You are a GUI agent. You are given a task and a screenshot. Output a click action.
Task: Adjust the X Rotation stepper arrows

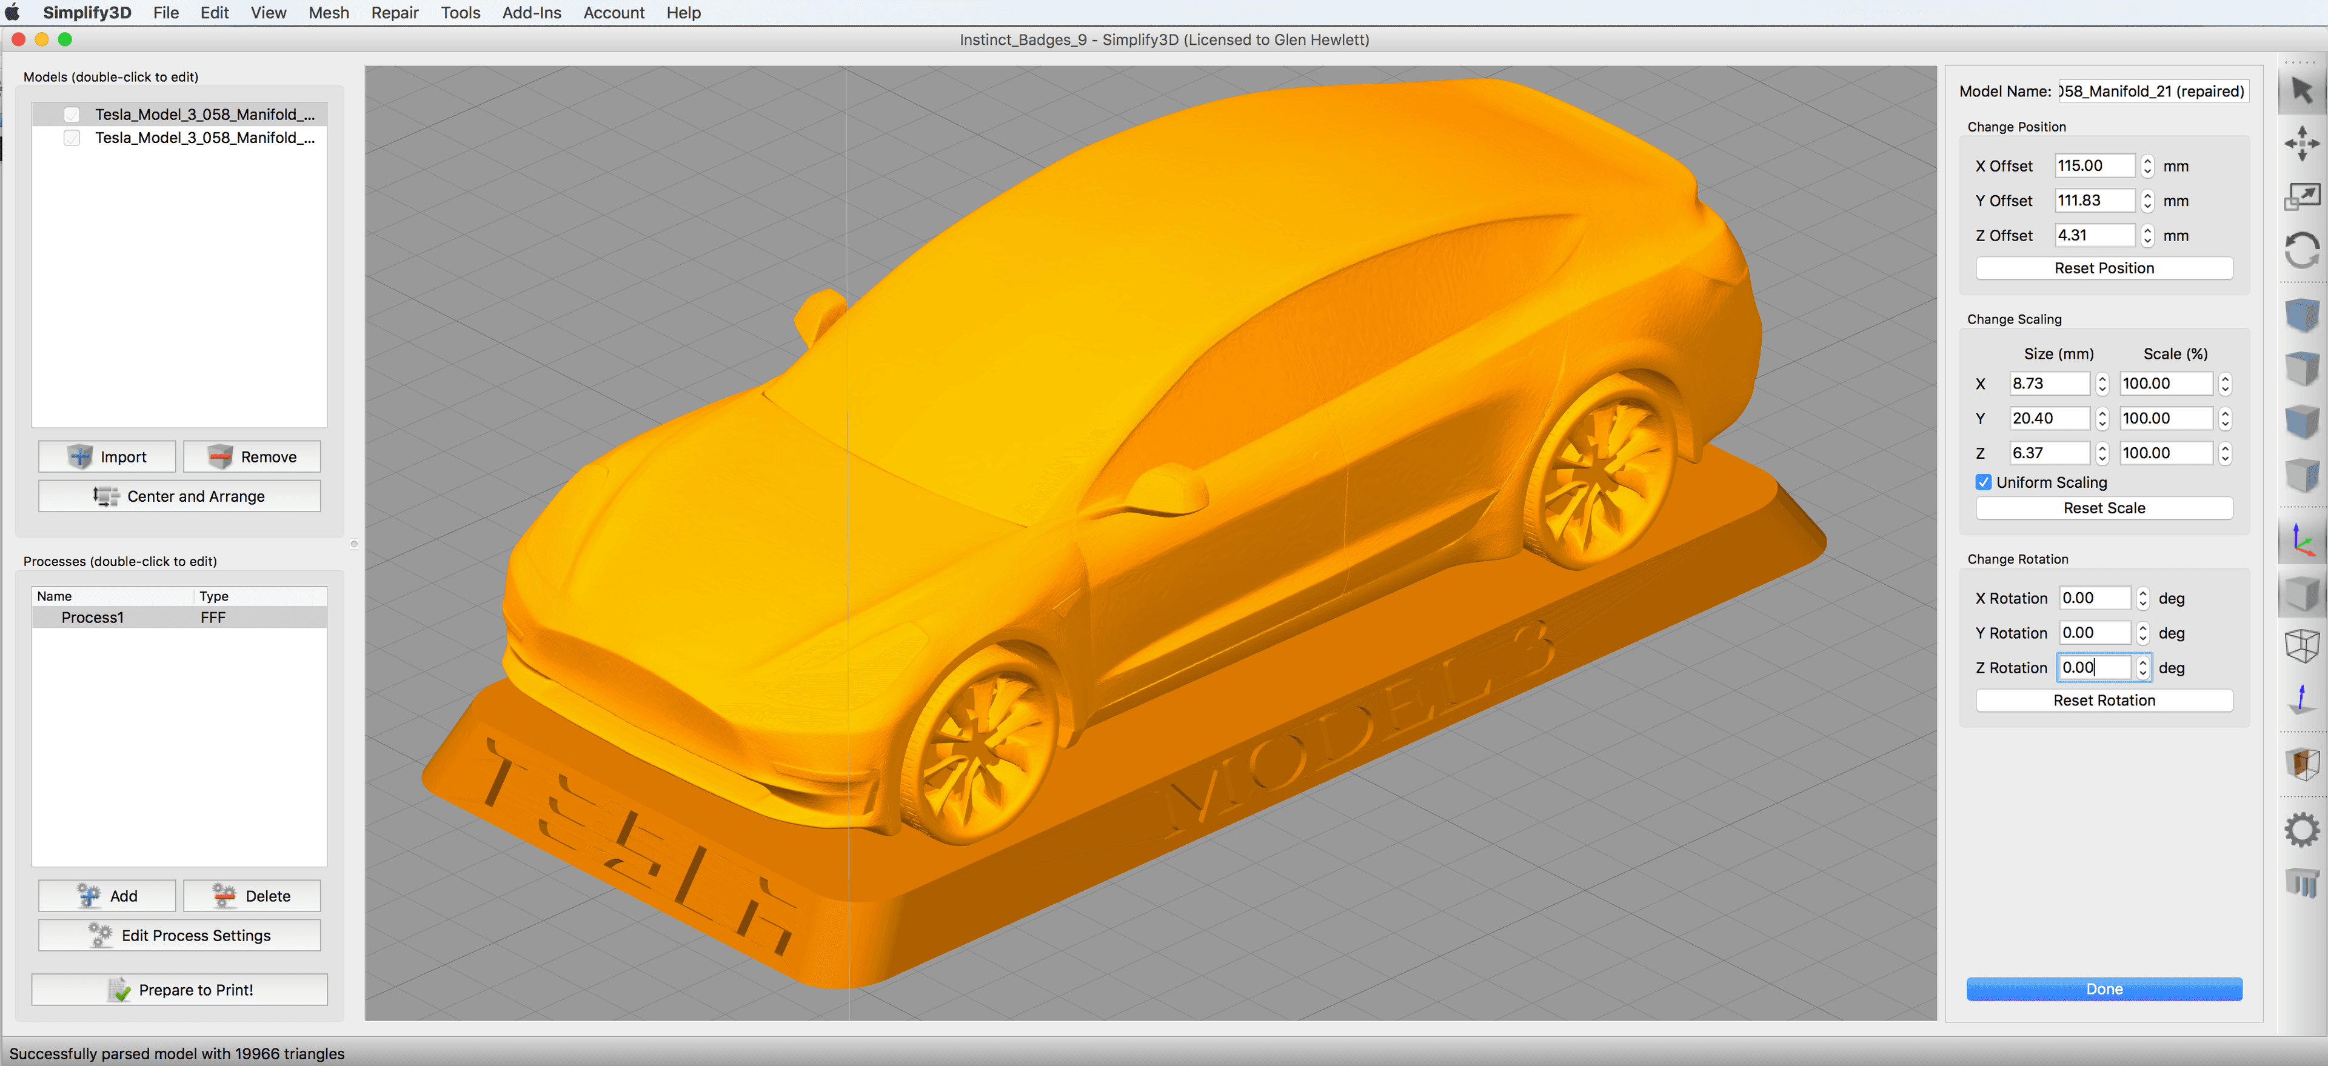[2142, 598]
